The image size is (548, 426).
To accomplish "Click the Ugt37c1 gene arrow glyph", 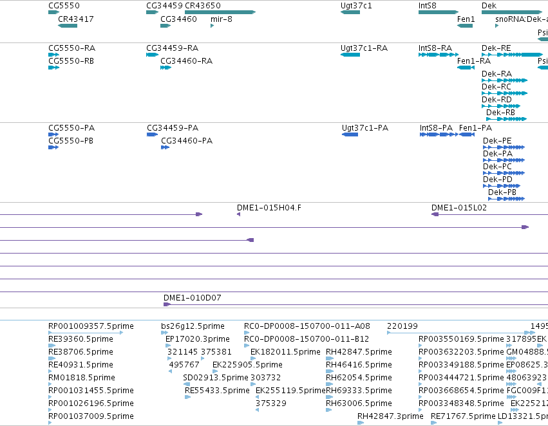I will coord(350,12).
